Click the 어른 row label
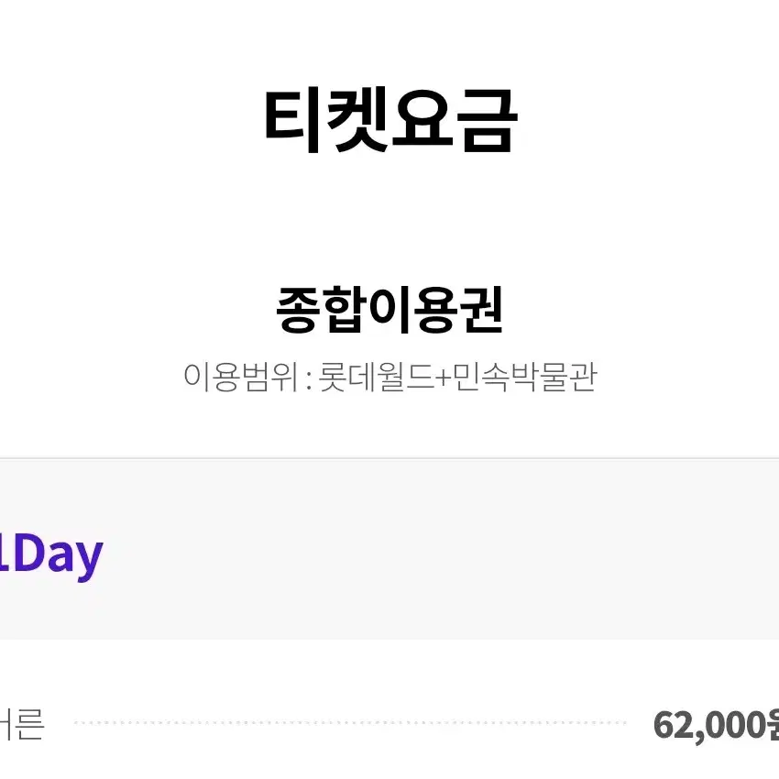The height and width of the screenshot is (779, 779). tap(22, 724)
